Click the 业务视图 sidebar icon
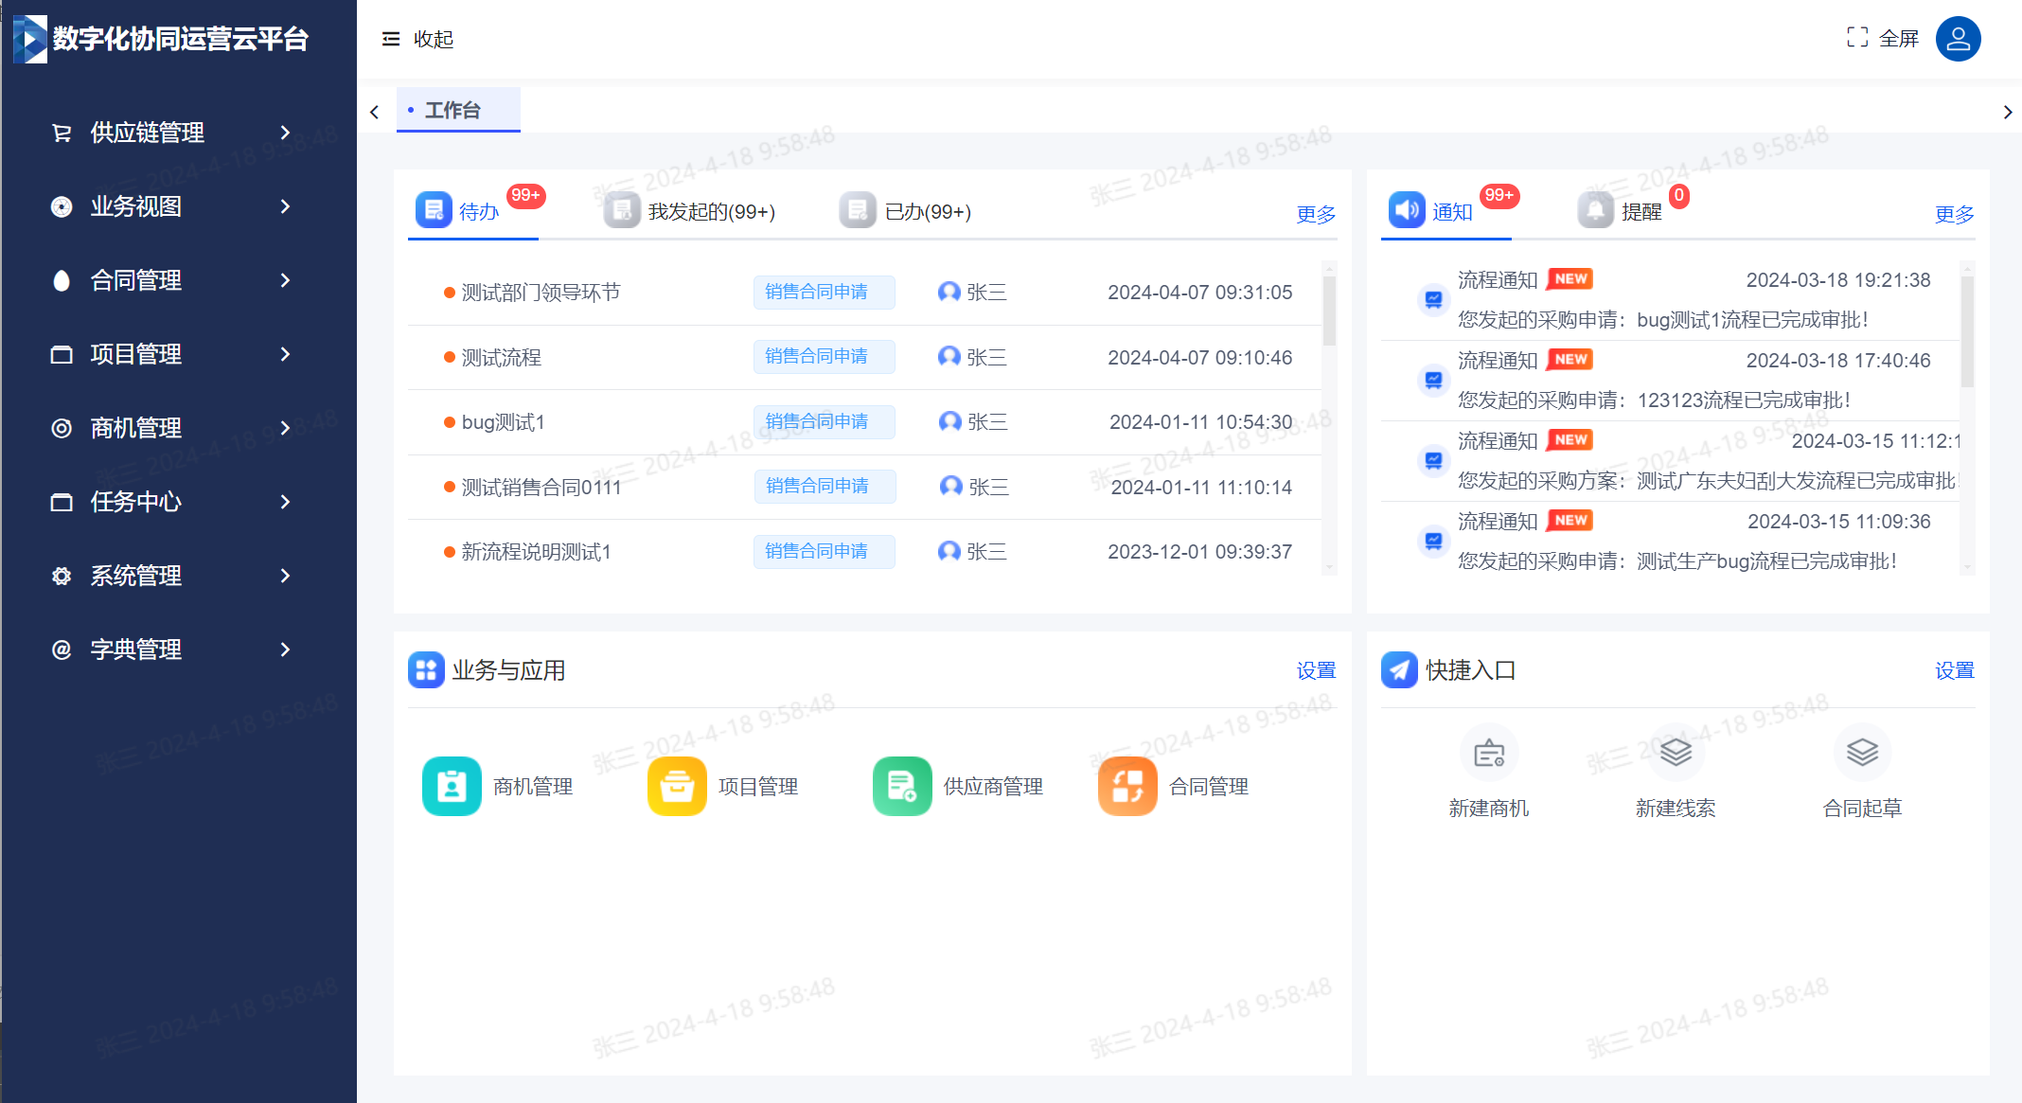 coord(62,206)
